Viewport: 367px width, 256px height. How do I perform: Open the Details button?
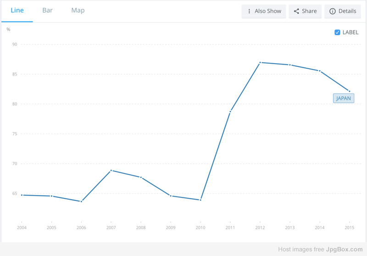tap(343, 11)
